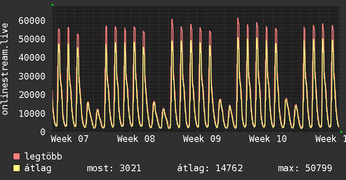The image size is (346, 180).
Task: Click the 'Week 08' axis label
Action: (136, 139)
